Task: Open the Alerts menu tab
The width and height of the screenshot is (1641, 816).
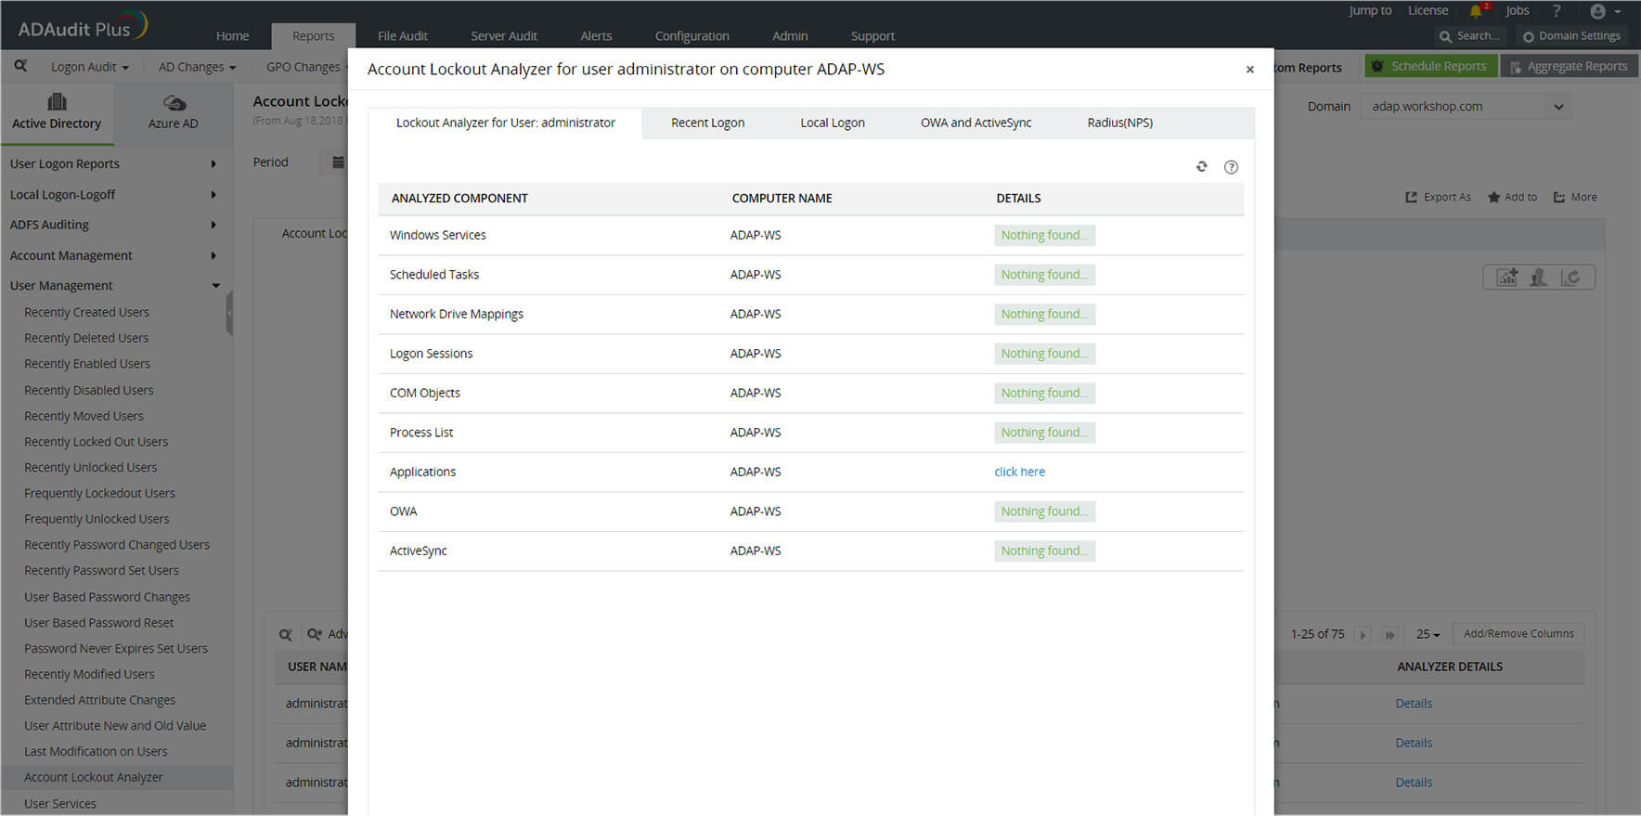Action: [596, 36]
